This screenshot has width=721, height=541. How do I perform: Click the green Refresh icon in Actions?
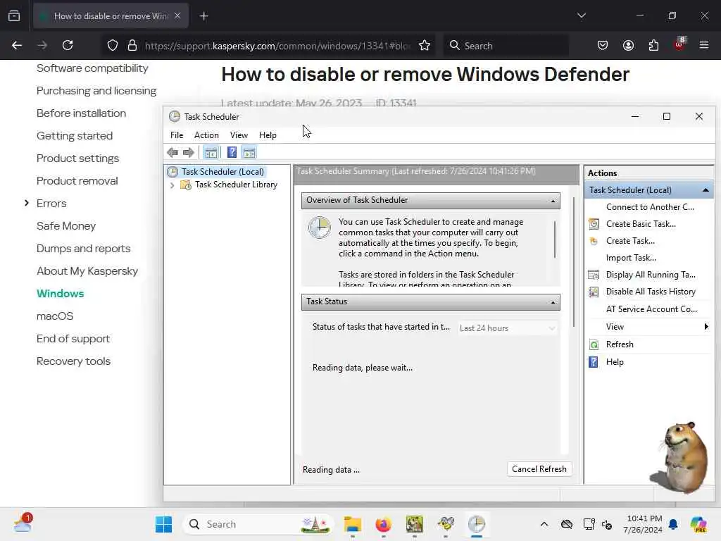(x=594, y=344)
